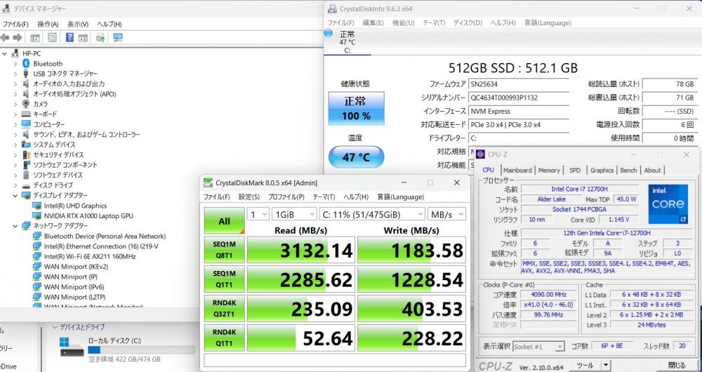
Task: Expand the カメラ node
Action: click(x=15, y=104)
